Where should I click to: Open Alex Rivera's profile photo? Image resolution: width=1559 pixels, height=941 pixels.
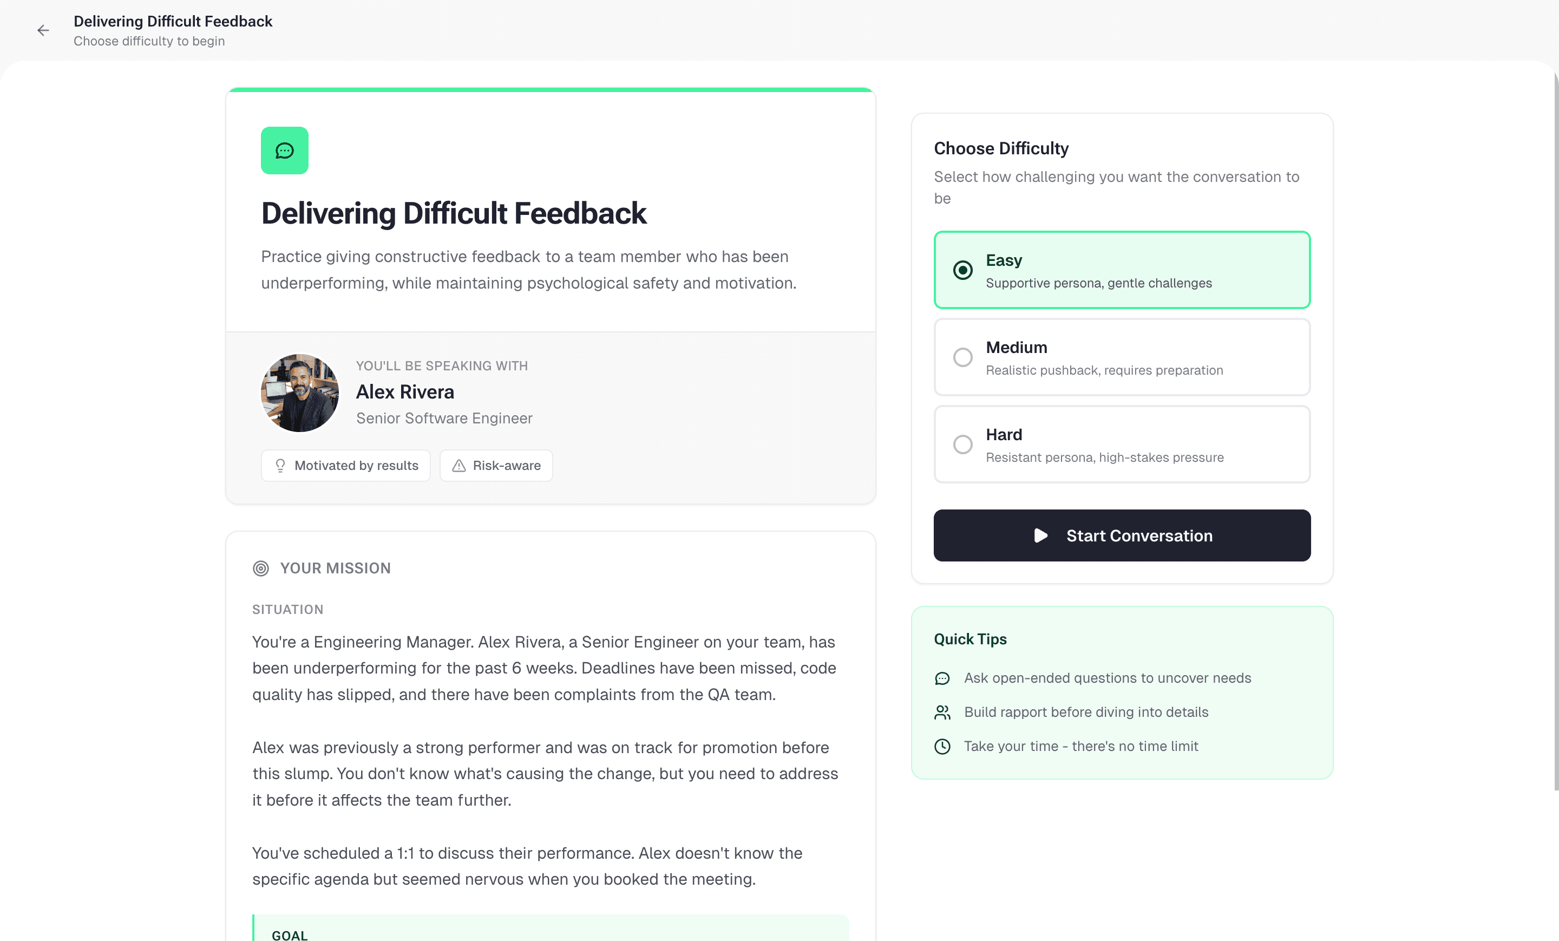[300, 393]
